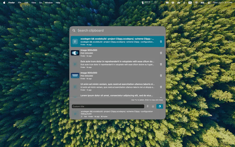The height and width of the screenshot is (147, 235).
Task: Click the Wi-Fi icon in menu bar
Action: click(196, 3)
